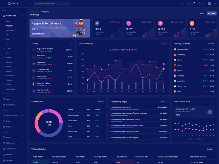219x164 pixels.
Task: Open the notifications bell in header
Action: click(199, 4)
